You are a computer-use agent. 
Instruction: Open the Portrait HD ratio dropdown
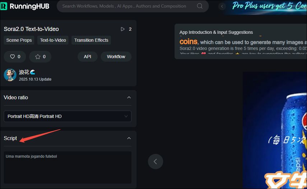pos(68,116)
